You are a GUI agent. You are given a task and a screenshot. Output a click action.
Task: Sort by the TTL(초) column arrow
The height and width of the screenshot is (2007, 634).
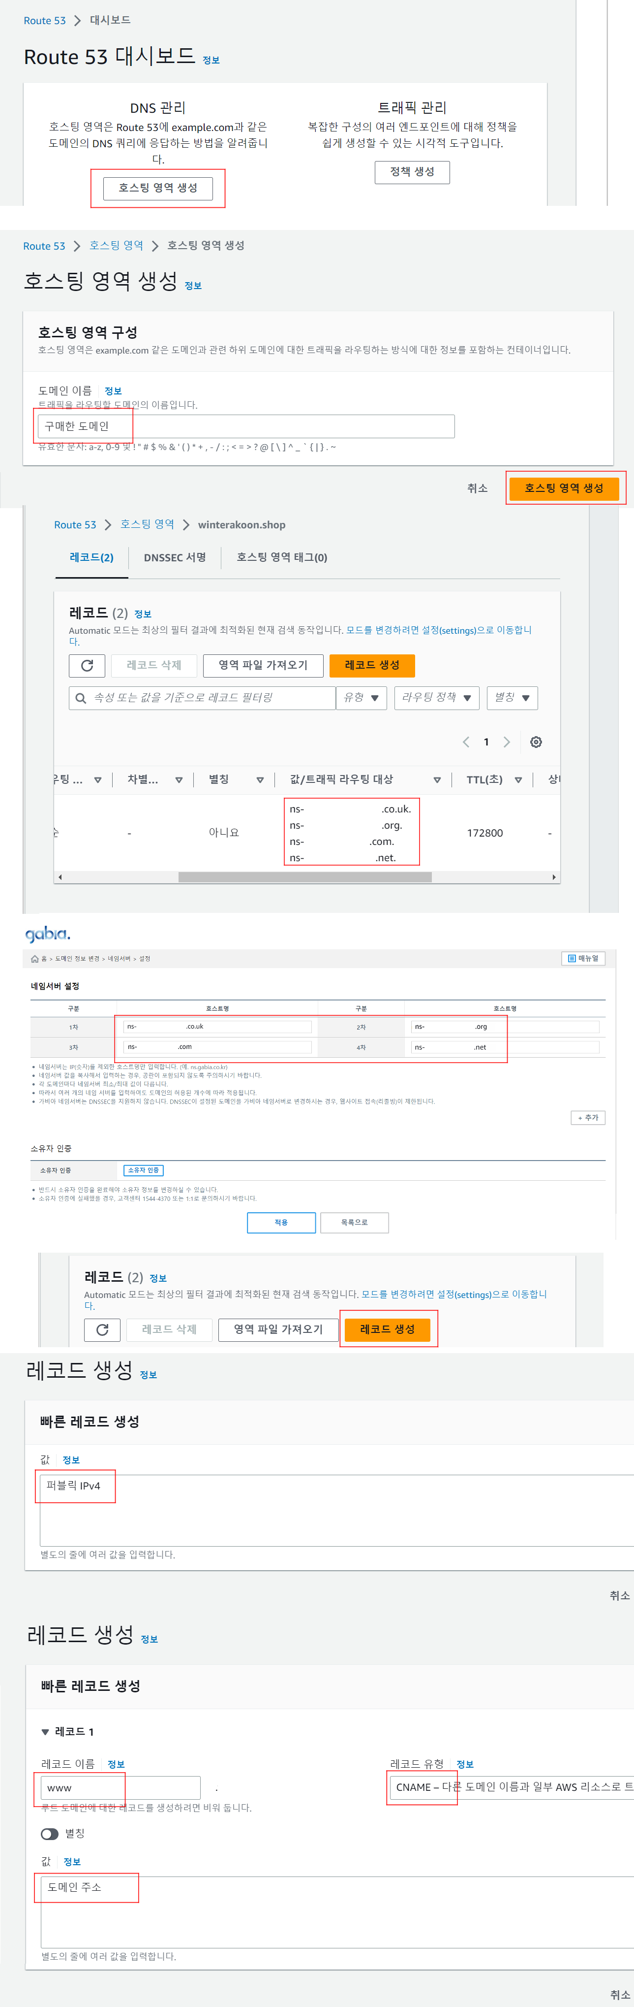point(518,780)
